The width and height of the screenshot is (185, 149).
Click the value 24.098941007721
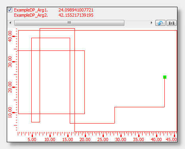[76, 10]
